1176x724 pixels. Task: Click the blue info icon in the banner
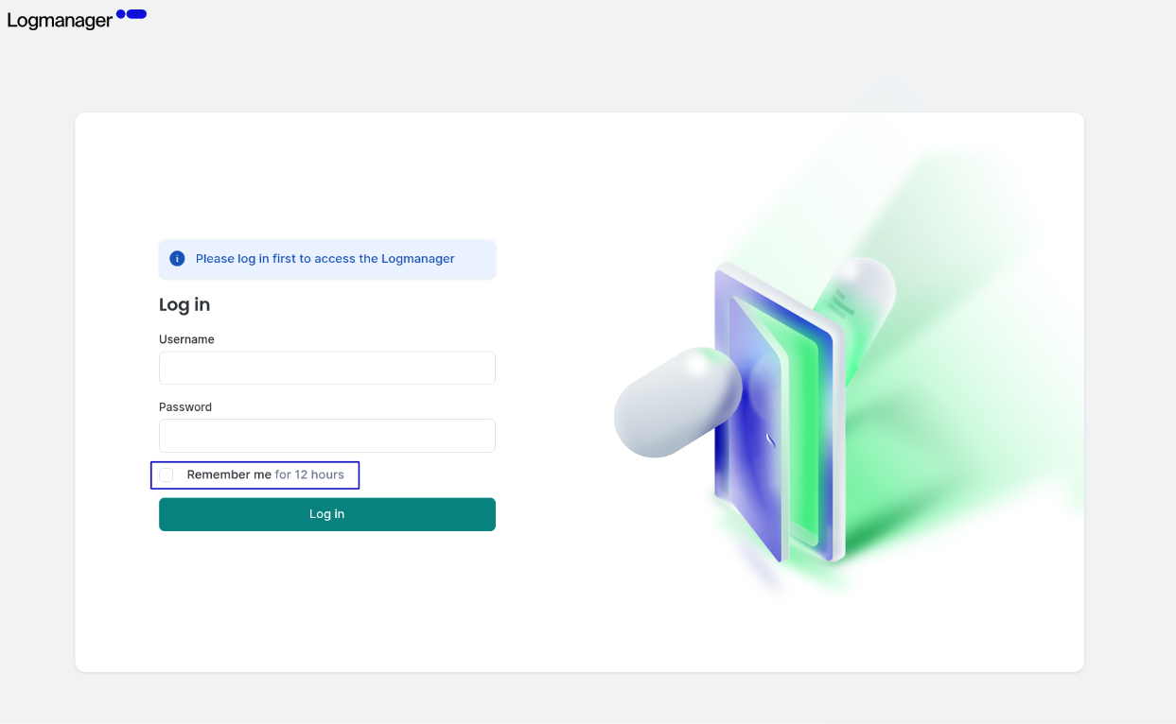177,258
